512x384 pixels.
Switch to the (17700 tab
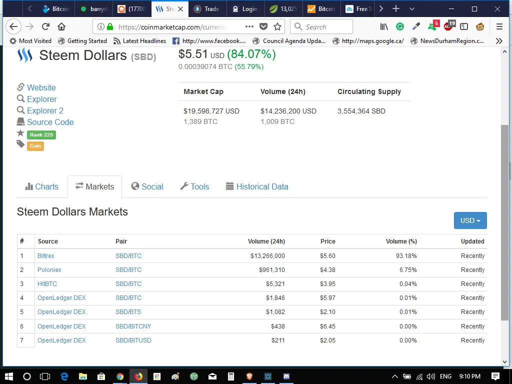132,9
